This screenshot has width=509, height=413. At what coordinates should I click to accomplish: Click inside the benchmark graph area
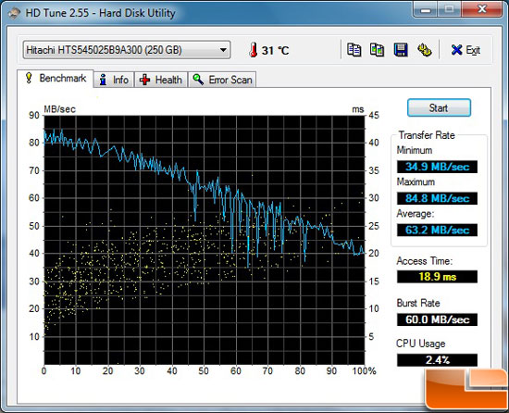coord(205,240)
